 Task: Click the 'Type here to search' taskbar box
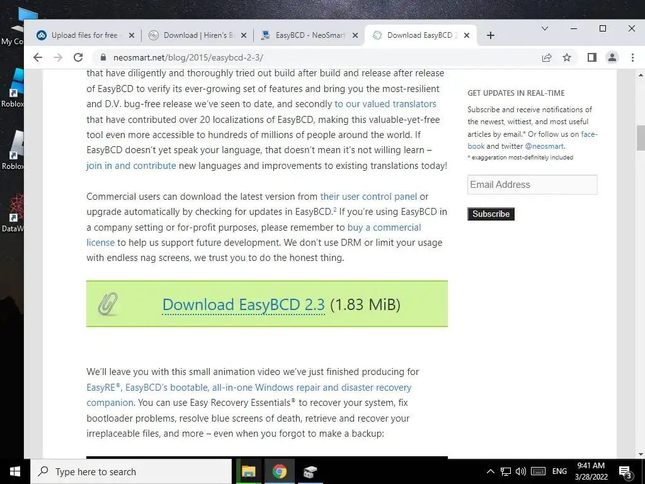(x=131, y=471)
